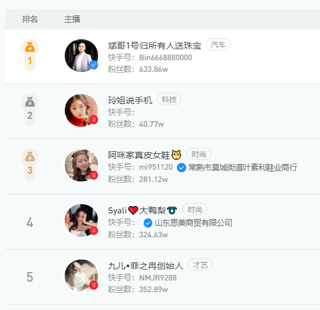Viewport: 320px width, 310px height.
Task: Click the gold rank 1 money bag badge
Action: 30,55
